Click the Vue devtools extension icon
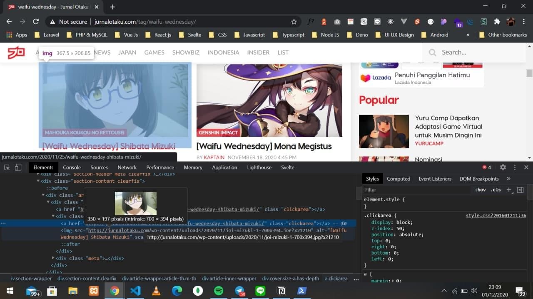 (x=403, y=22)
